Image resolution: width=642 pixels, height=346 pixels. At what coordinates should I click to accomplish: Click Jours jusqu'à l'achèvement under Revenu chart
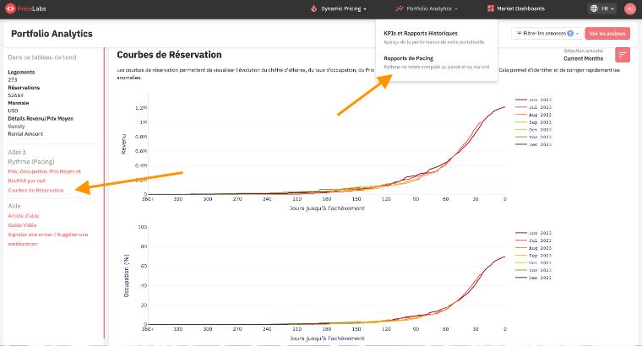pos(327,208)
